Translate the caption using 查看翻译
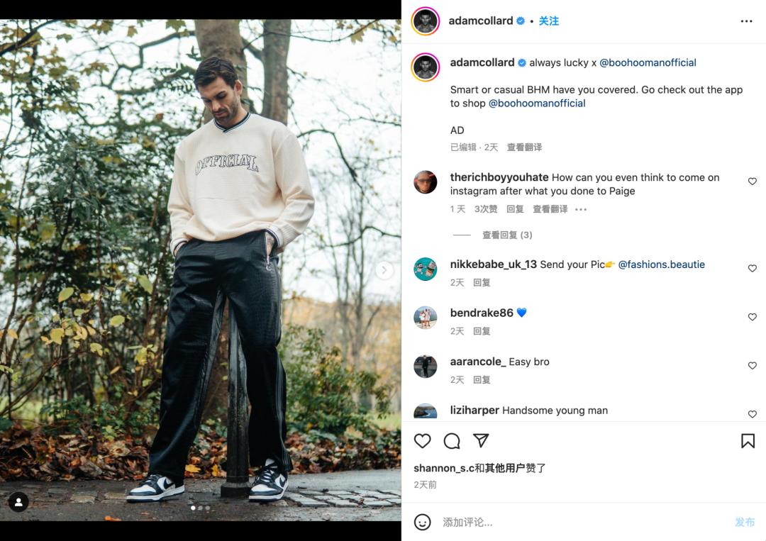This screenshot has width=766, height=541. click(524, 147)
